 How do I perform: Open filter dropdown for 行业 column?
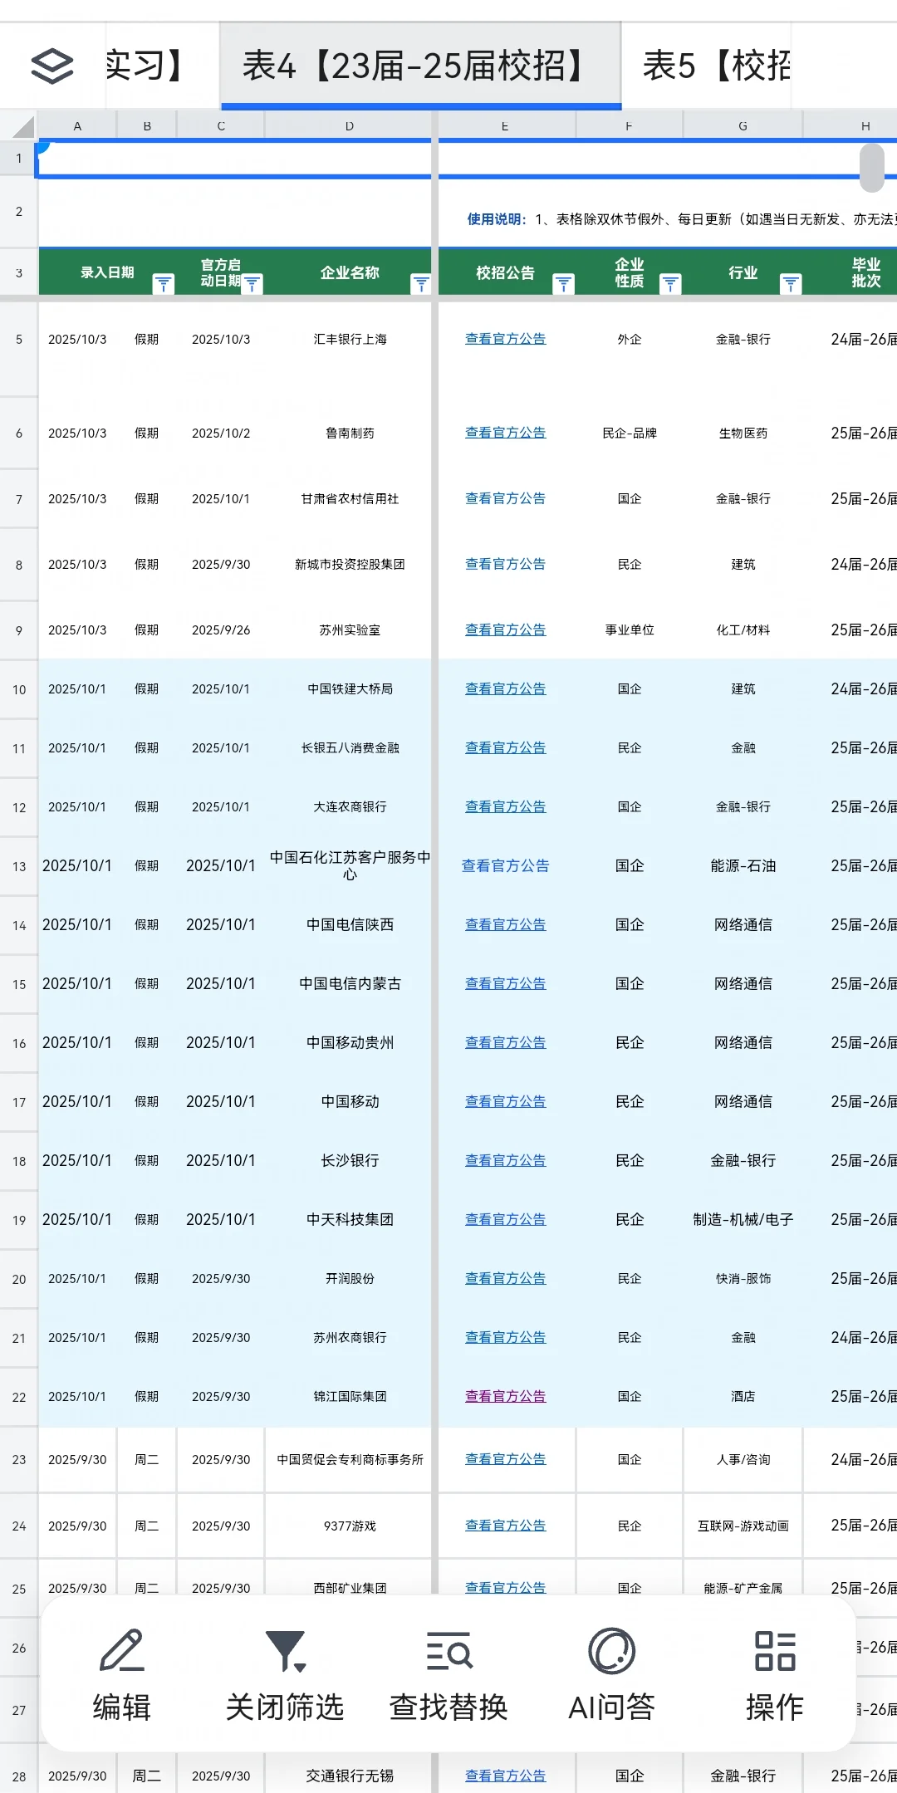pos(791,284)
